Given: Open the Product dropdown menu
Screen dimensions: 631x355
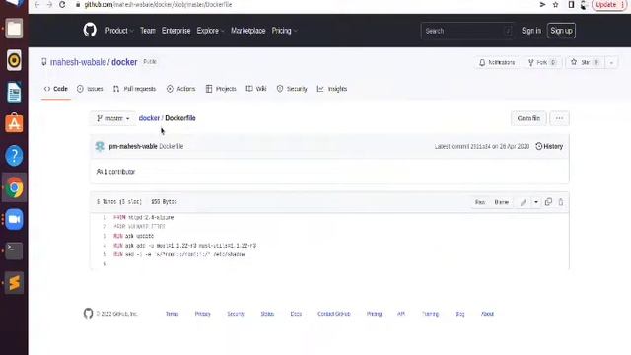Looking at the screenshot, I should click(118, 31).
